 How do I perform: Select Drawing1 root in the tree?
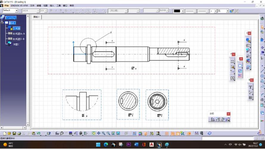point(11,17)
